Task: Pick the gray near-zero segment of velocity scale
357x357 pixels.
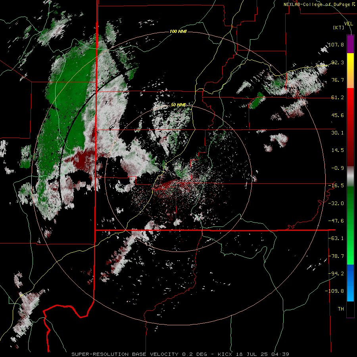Action: coord(350,176)
